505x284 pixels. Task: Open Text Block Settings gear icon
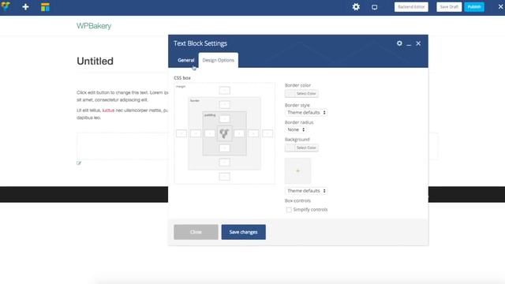tap(399, 43)
